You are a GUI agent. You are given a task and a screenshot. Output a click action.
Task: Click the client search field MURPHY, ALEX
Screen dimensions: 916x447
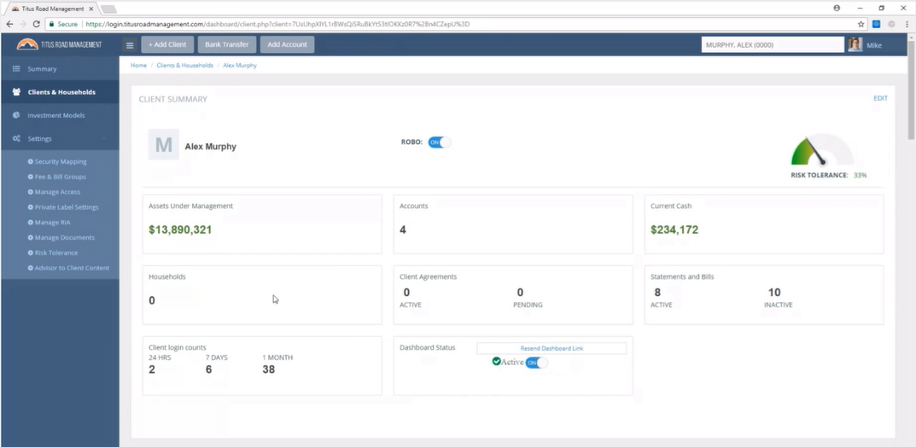[773, 45]
